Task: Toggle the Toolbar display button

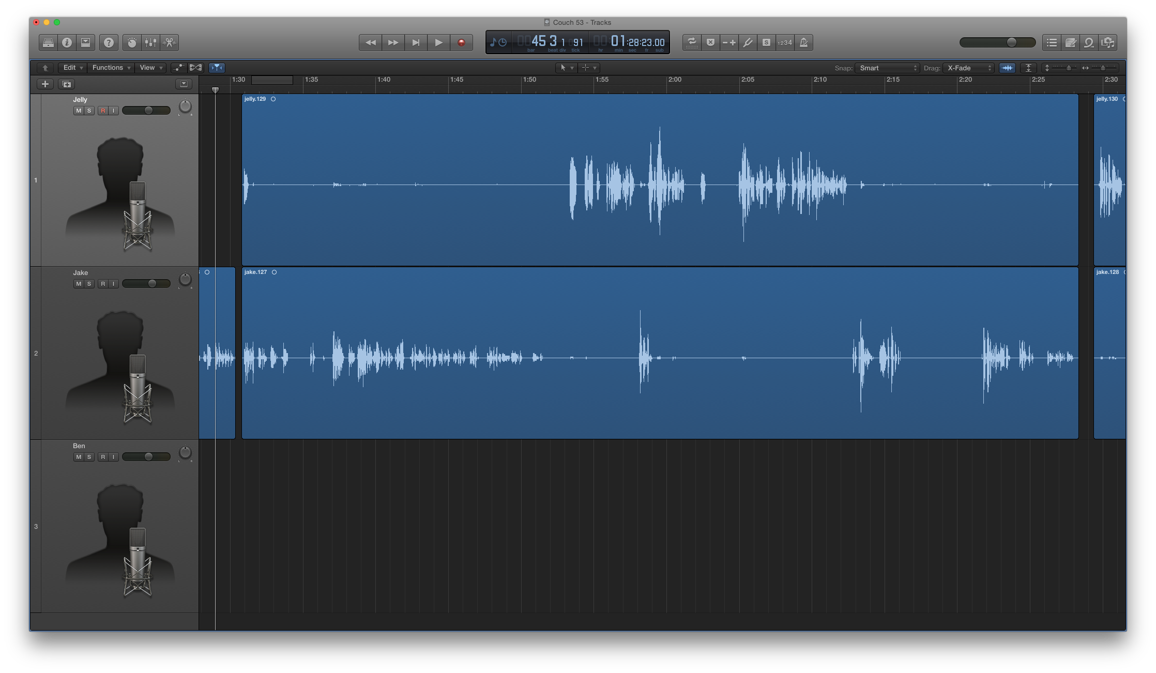Action: click(85, 42)
